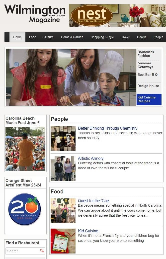Click the wine bottle article thumbnail
166x259 pixels.
(63, 138)
